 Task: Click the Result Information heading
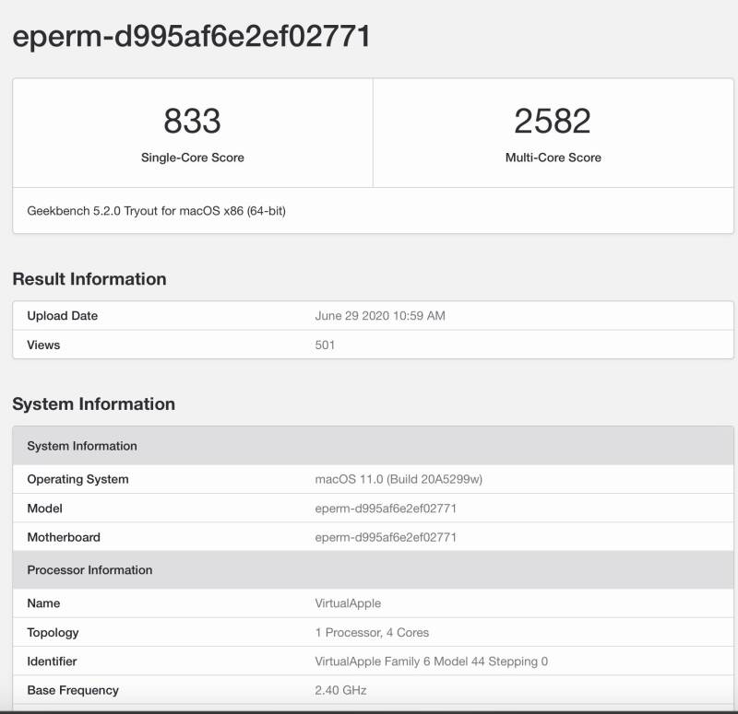coord(89,279)
